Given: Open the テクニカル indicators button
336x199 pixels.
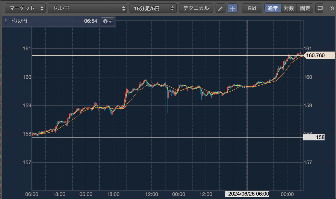Looking at the screenshot, I should tap(196, 8).
